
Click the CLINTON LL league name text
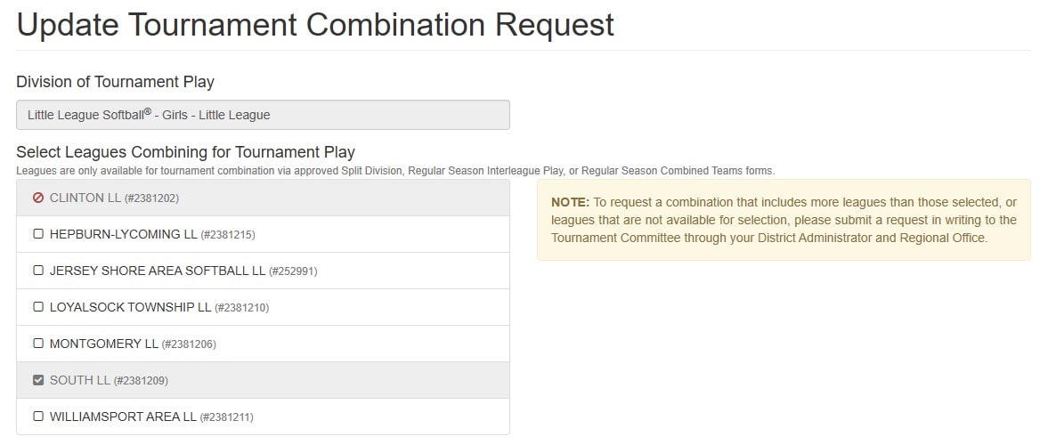coord(85,198)
